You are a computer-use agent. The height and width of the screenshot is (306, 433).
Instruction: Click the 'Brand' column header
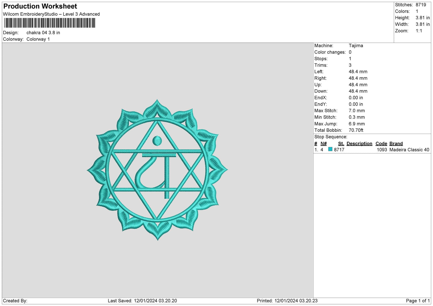click(x=396, y=144)
